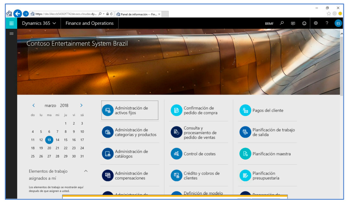The height and width of the screenshot is (202, 349).
Task: Click Pagos del cliente label
Action: [268, 111]
